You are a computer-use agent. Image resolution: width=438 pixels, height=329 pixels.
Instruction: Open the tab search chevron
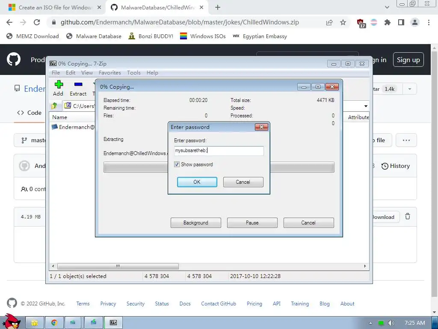tap(387, 8)
